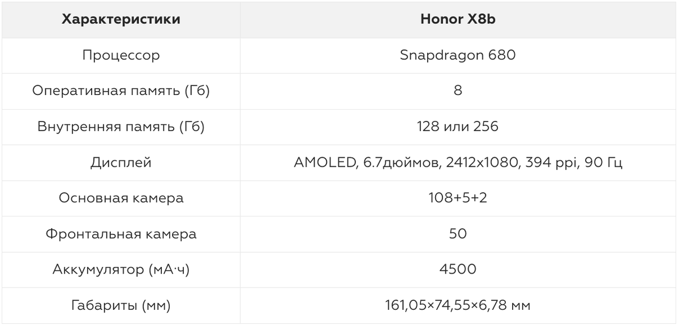The height and width of the screenshot is (325, 679).
Task: Select the Дисплей row label
Action: click(121, 163)
